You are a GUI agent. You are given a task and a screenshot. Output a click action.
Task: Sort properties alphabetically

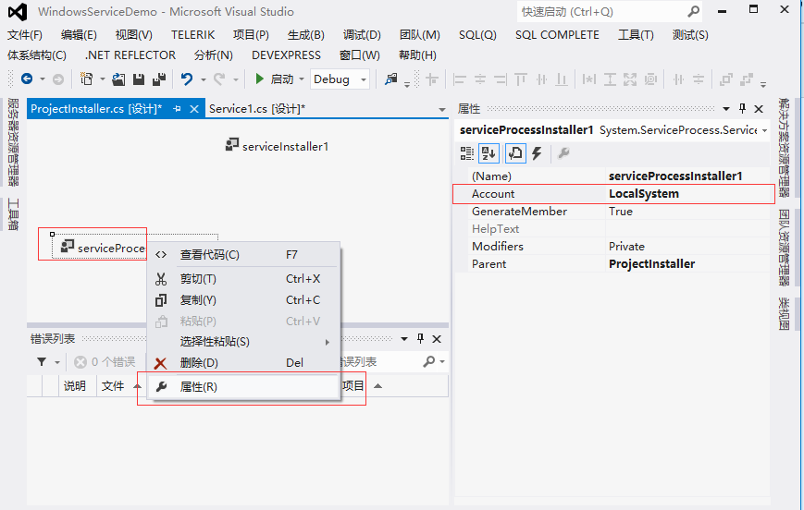click(x=489, y=153)
